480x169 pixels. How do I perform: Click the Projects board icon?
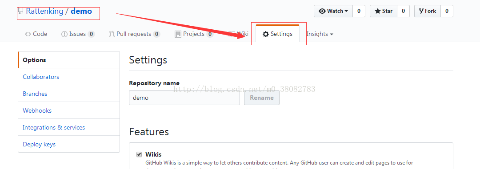178,34
